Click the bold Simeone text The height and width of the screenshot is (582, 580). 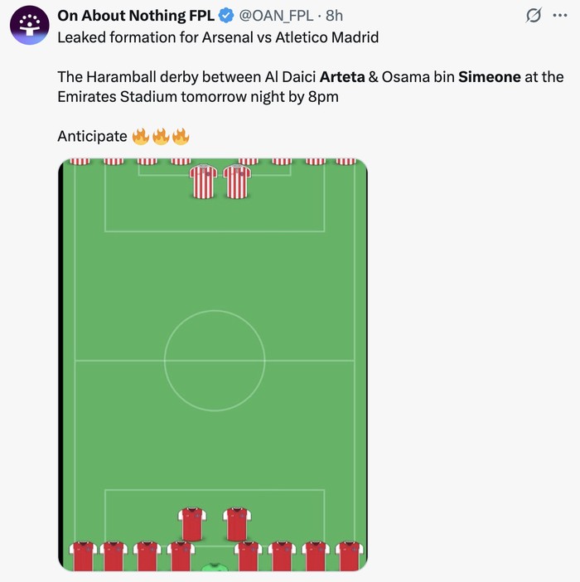coord(490,77)
